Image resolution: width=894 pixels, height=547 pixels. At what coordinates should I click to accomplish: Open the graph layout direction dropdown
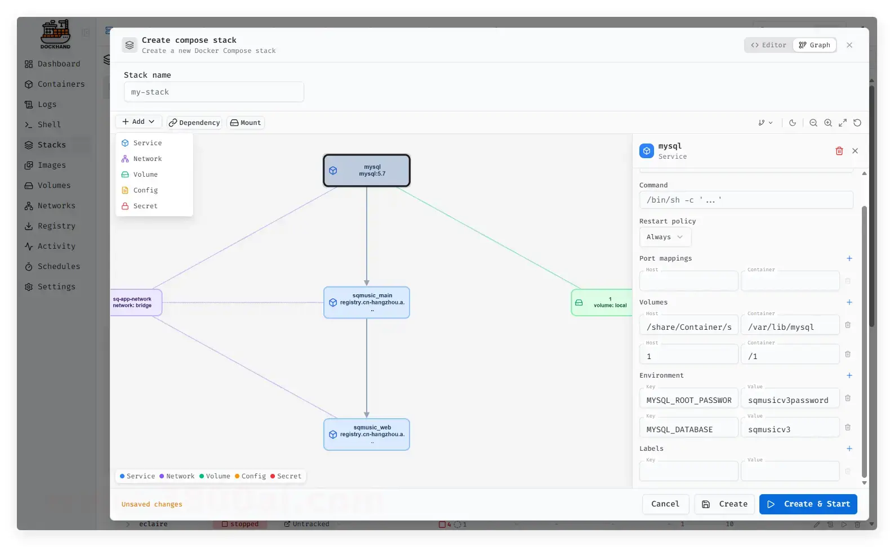(765, 123)
